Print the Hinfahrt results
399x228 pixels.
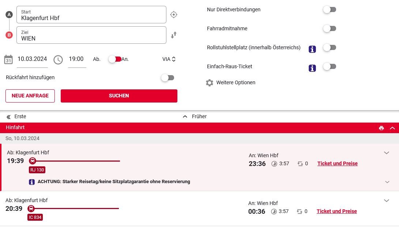click(x=381, y=128)
